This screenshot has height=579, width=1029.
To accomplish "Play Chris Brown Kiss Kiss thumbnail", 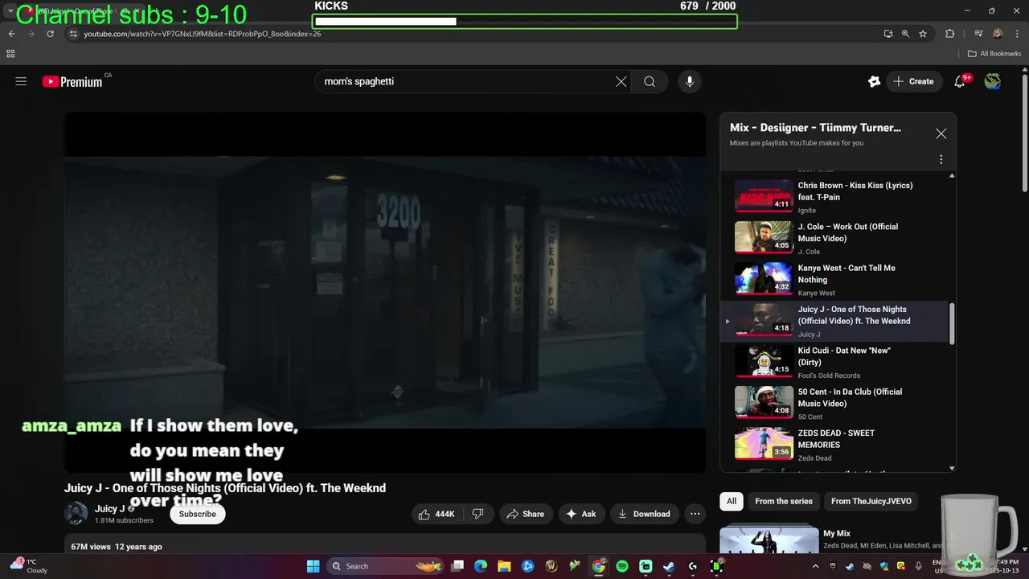I will click(x=764, y=195).
